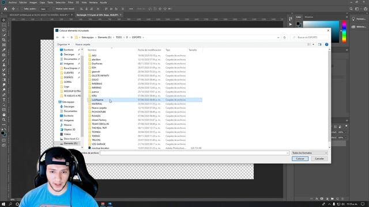Click Este equipo in breadcrumb path

(x=88, y=37)
